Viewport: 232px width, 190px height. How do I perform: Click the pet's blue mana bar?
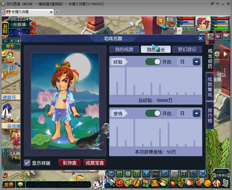click(186, 22)
